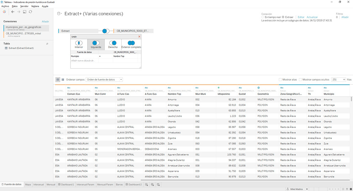Click the arrow button beside the 251 rows field
353x191 pixels.
click(344, 80)
